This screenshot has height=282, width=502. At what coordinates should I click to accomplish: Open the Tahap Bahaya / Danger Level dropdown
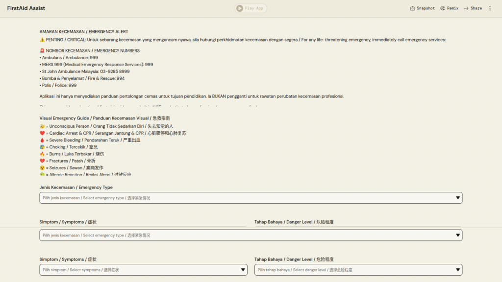tap(358, 270)
